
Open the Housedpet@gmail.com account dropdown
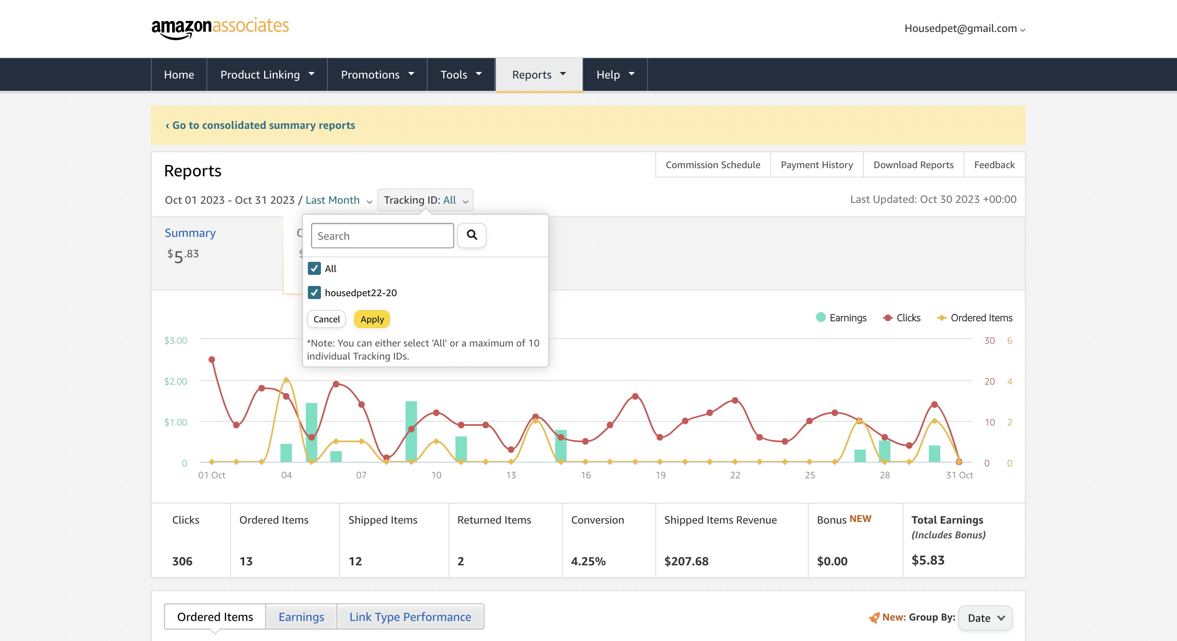(964, 28)
